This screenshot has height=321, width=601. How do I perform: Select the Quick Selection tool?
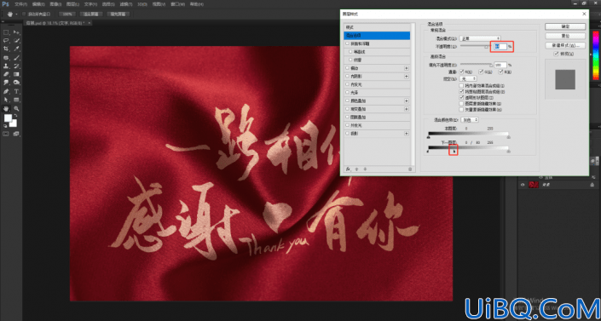[x=16, y=41]
